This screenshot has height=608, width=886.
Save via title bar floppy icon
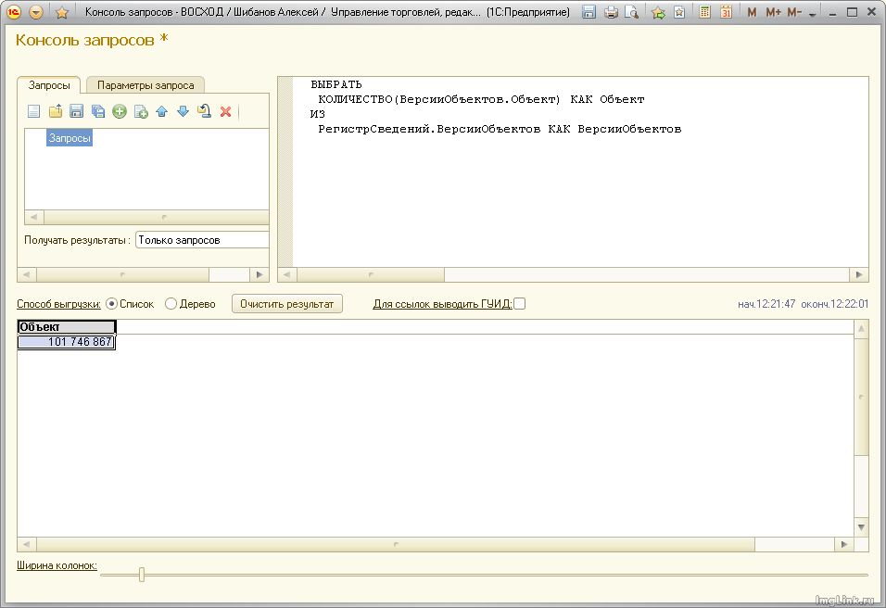(589, 12)
